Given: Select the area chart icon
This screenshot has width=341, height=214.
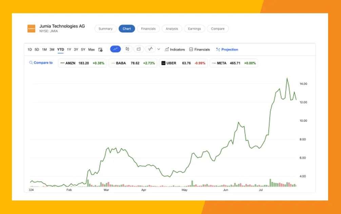Looking at the screenshot, I should [x=139, y=49].
